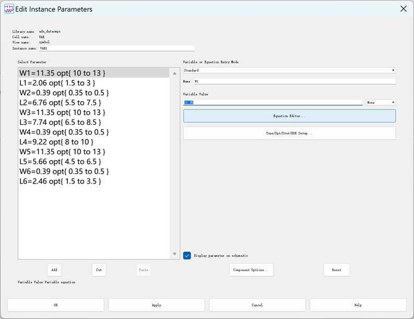Select parameter W3=11.35 opt{ 10 to 13 }
This screenshot has height=319, width=414.
94,113
